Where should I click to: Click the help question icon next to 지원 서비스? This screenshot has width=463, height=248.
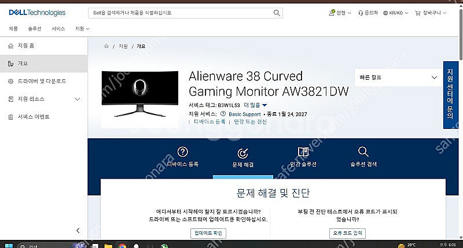[223, 114]
